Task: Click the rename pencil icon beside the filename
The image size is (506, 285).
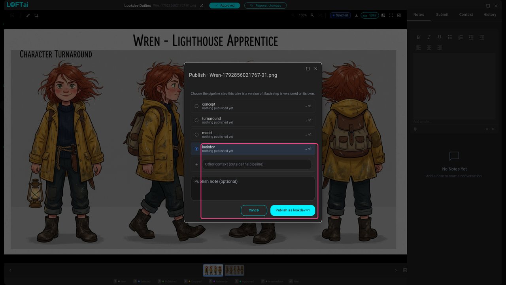Action: (202, 6)
